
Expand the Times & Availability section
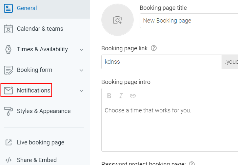[82, 50]
